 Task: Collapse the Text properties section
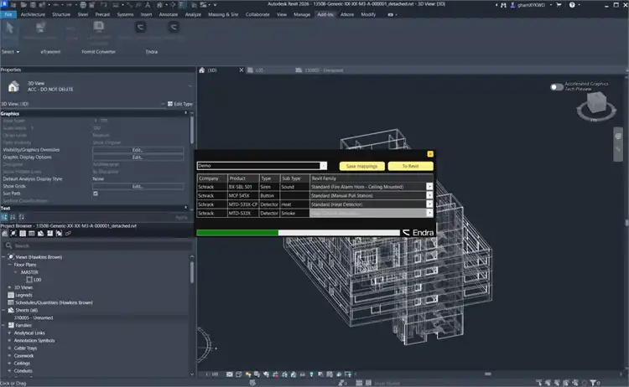point(185,208)
